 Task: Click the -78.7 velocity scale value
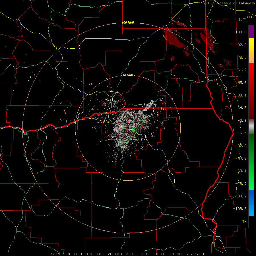[241, 184]
